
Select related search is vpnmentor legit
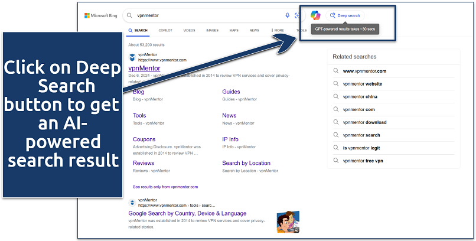(361, 148)
